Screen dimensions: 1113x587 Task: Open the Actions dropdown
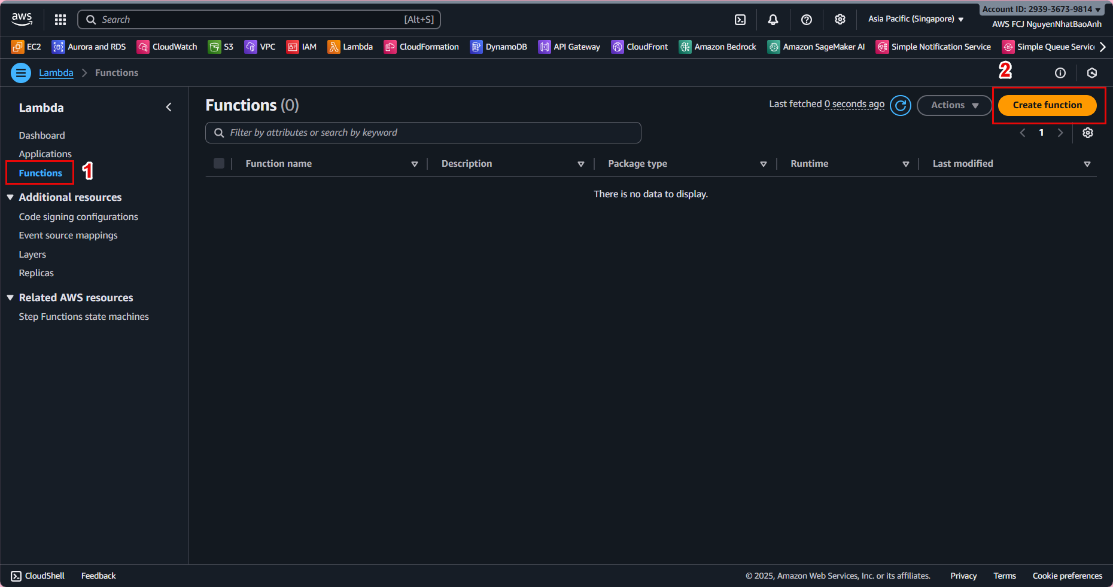point(954,105)
